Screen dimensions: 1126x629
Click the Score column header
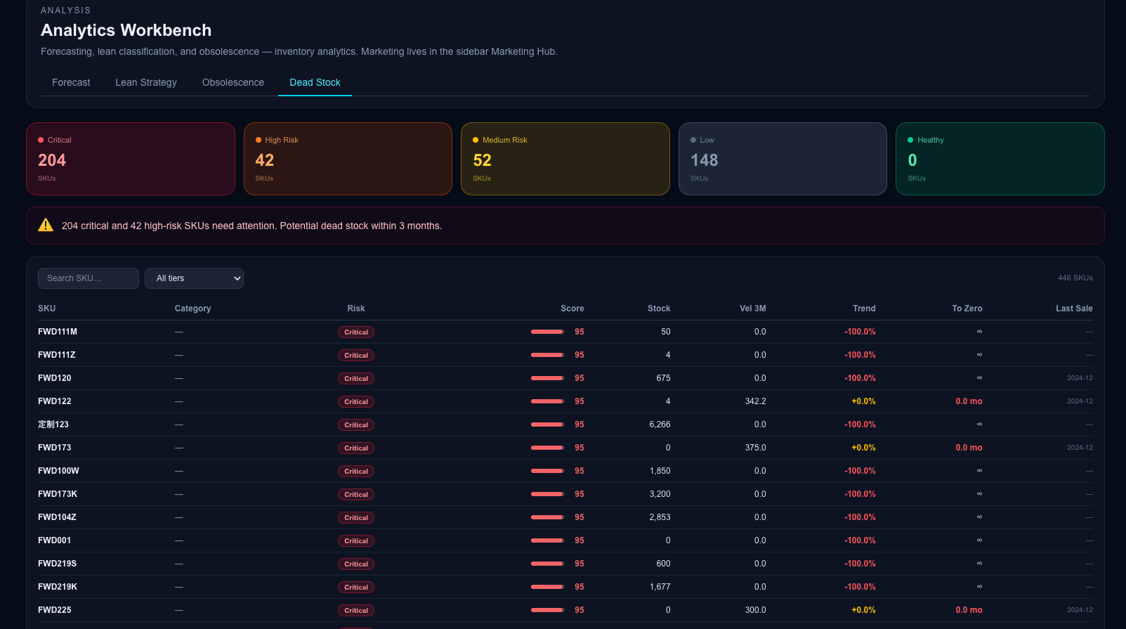[x=572, y=309]
